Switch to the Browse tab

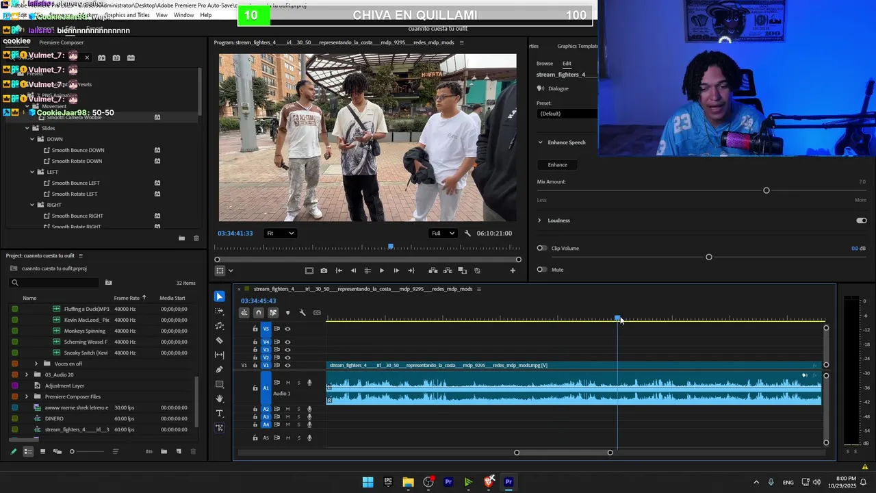click(x=545, y=64)
